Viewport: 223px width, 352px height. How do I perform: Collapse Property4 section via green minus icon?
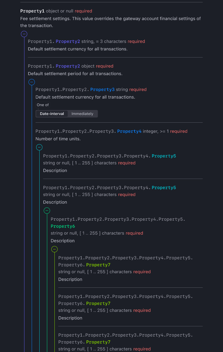pyautogui.click(x=39, y=147)
